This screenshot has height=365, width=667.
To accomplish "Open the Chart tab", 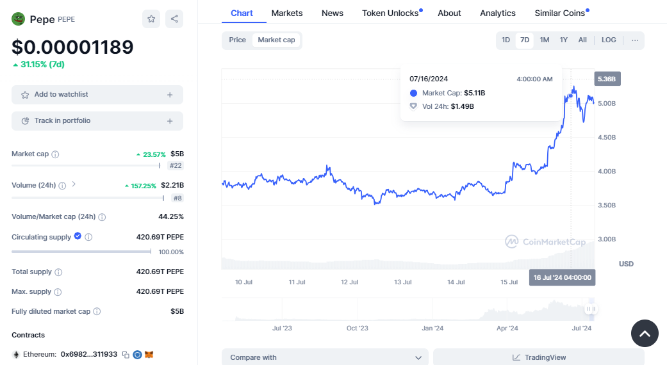I will [x=242, y=13].
